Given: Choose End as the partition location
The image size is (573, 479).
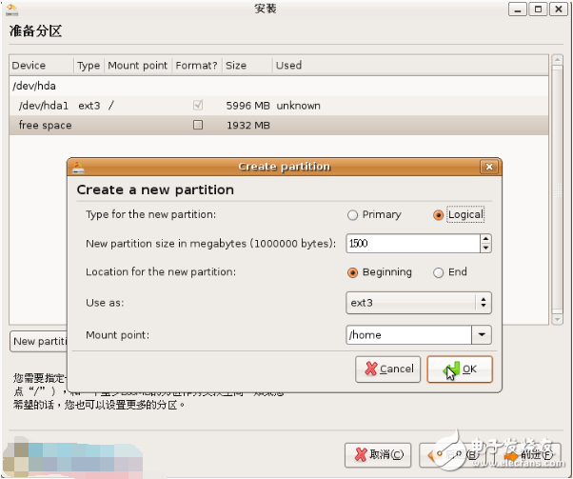Looking at the screenshot, I should pos(438,272).
